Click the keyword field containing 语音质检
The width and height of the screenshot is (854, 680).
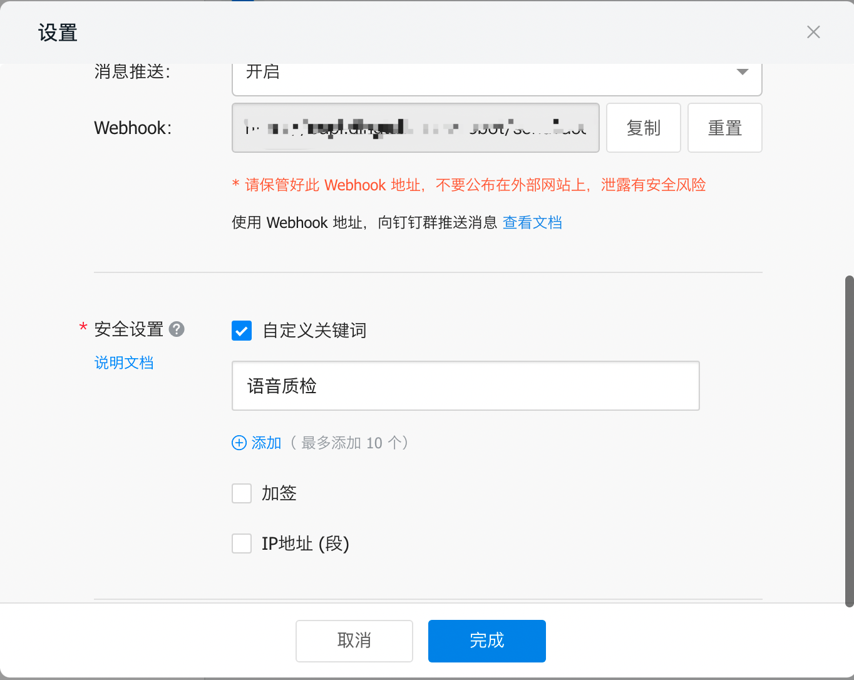click(x=466, y=386)
